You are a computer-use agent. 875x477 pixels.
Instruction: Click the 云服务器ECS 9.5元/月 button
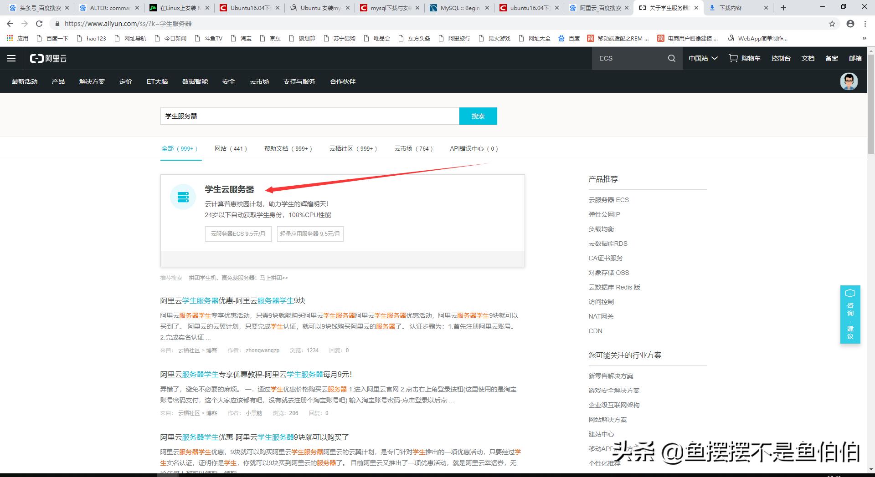(238, 233)
